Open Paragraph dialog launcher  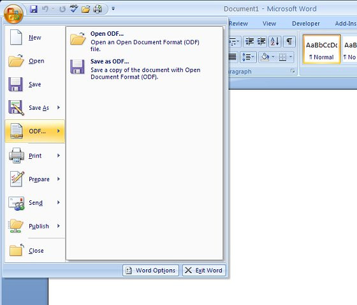(x=293, y=71)
